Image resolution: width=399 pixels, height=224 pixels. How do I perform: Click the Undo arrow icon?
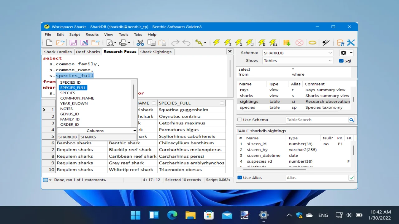click(186, 43)
